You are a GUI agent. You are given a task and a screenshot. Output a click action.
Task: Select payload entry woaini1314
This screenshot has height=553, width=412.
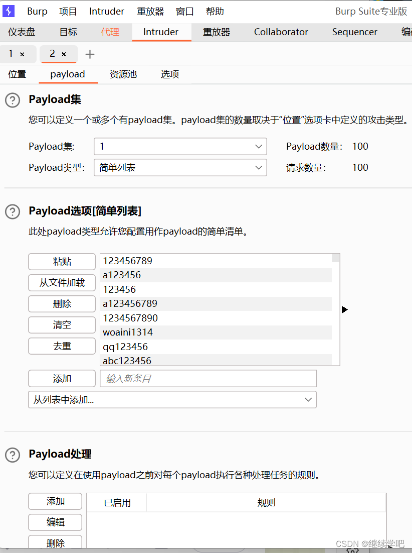coord(216,332)
